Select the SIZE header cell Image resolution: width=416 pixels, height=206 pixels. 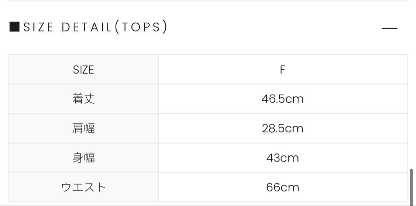84,69
